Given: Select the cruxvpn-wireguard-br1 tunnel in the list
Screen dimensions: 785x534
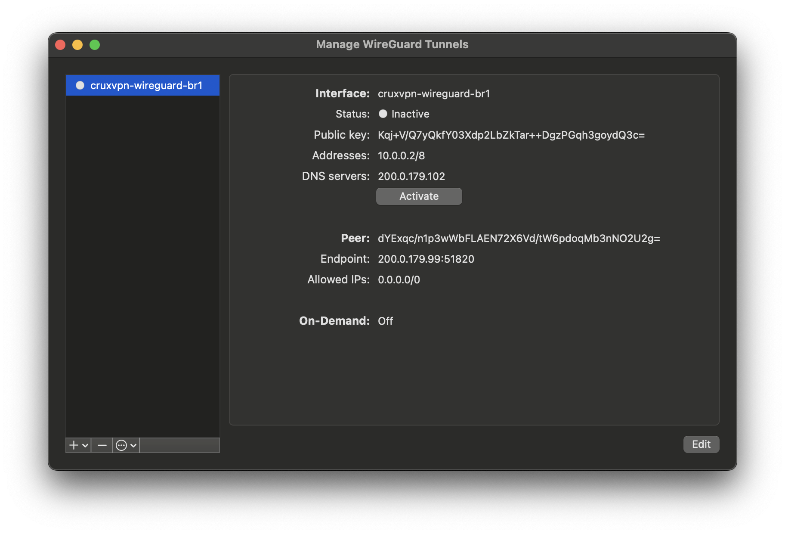Looking at the screenshot, I should pyautogui.click(x=146, y=85).
